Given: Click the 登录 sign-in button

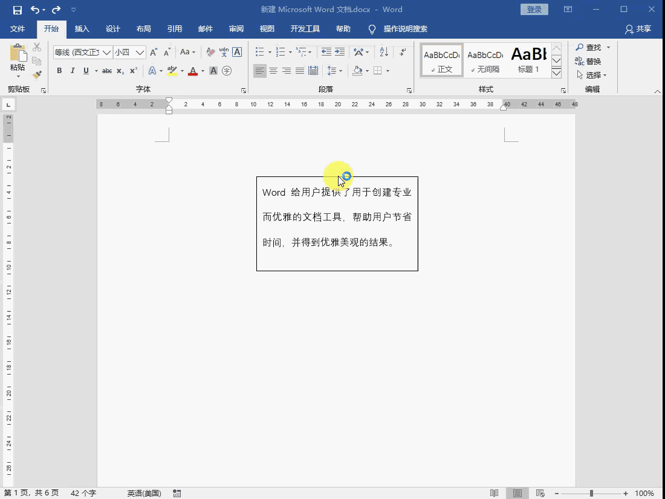Looking at the screenshot, I should click(534, 9).
